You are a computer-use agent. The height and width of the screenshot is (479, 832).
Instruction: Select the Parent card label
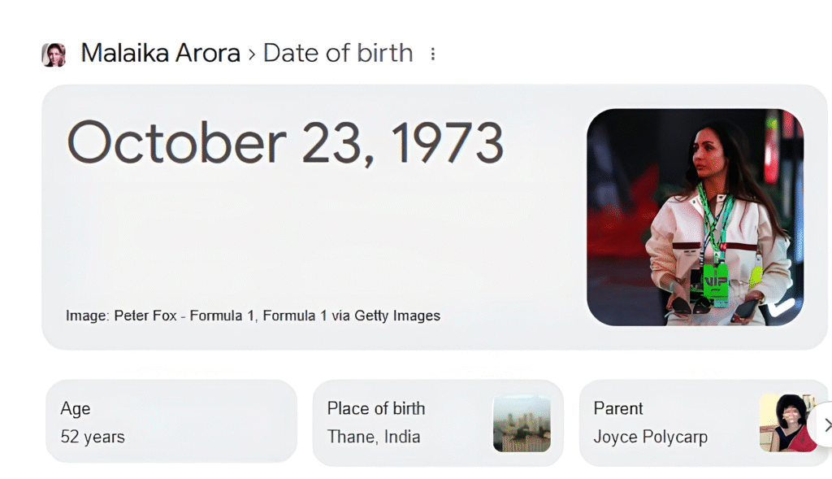618,408
